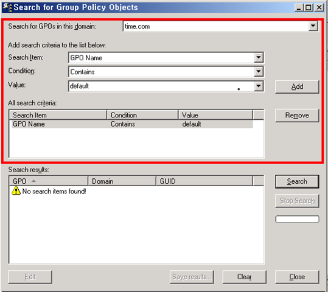
Task: Open the Condition dropdown list
Action: point(259,72)
